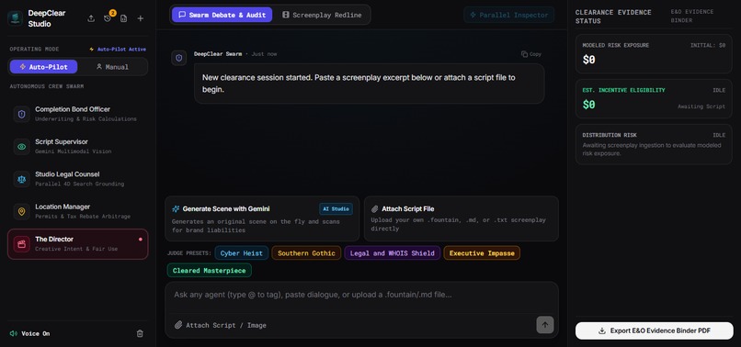Screen dimensions: 741x347
Task: Click the Script Supervisor eye icon
Action: coord(22,147)
